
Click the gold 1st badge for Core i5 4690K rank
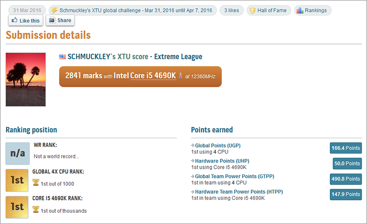pyautogui.click(x=17, y=207)
